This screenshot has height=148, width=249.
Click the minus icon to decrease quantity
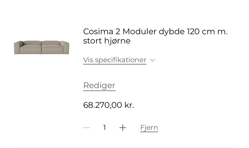[87, 128]
